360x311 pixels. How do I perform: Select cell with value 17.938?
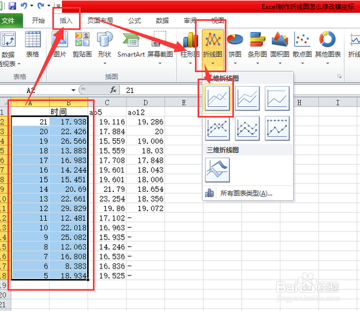(69, 121)
